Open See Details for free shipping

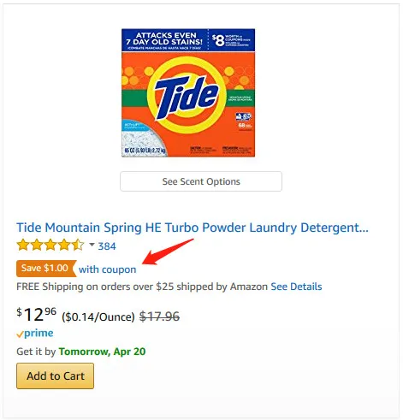(296, 287)
